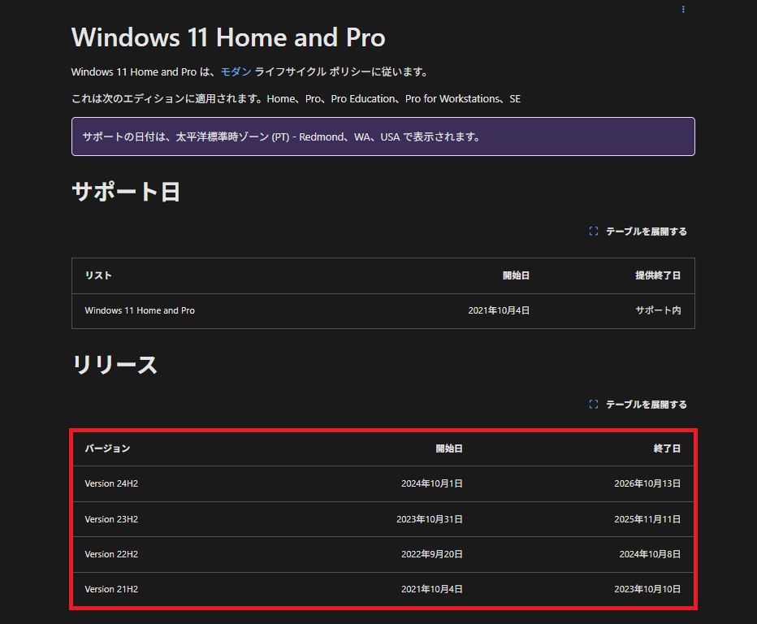Click the 2026年10月13日 end date
Screen dimensions: 757x624
click(647, 483)
